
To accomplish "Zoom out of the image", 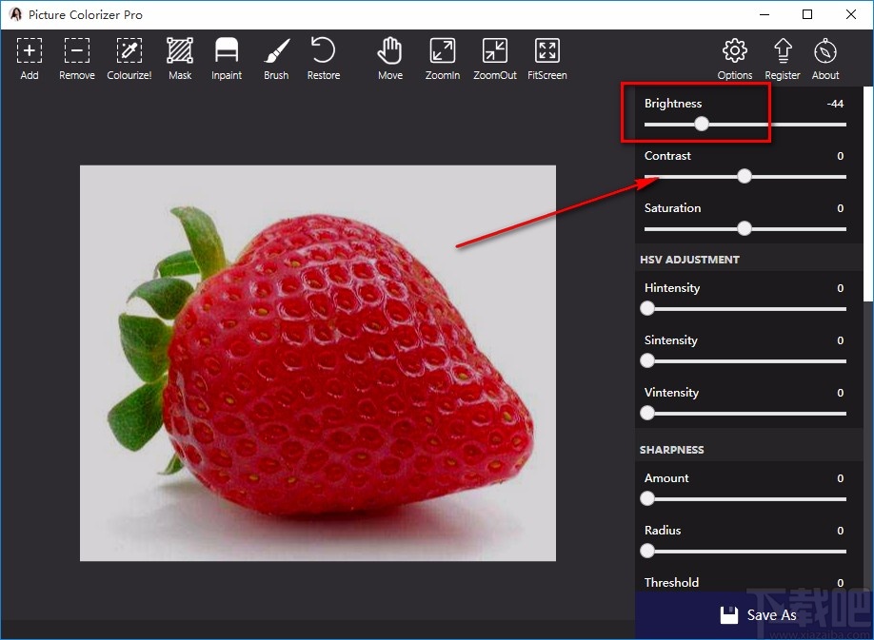I will pyautogui.click(x=495, y=58).
